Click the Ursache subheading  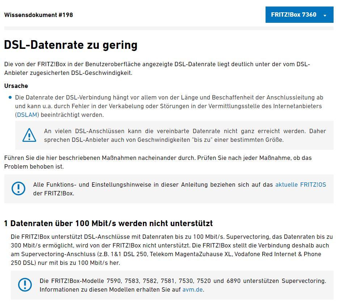point(16,86)
